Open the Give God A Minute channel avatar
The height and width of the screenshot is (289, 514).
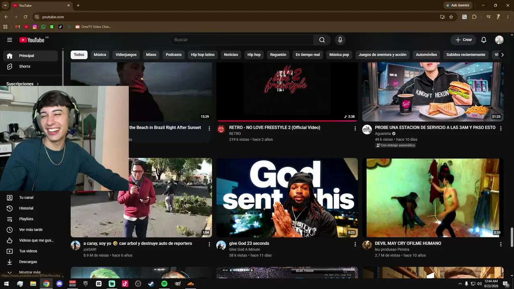coord(221,245)
